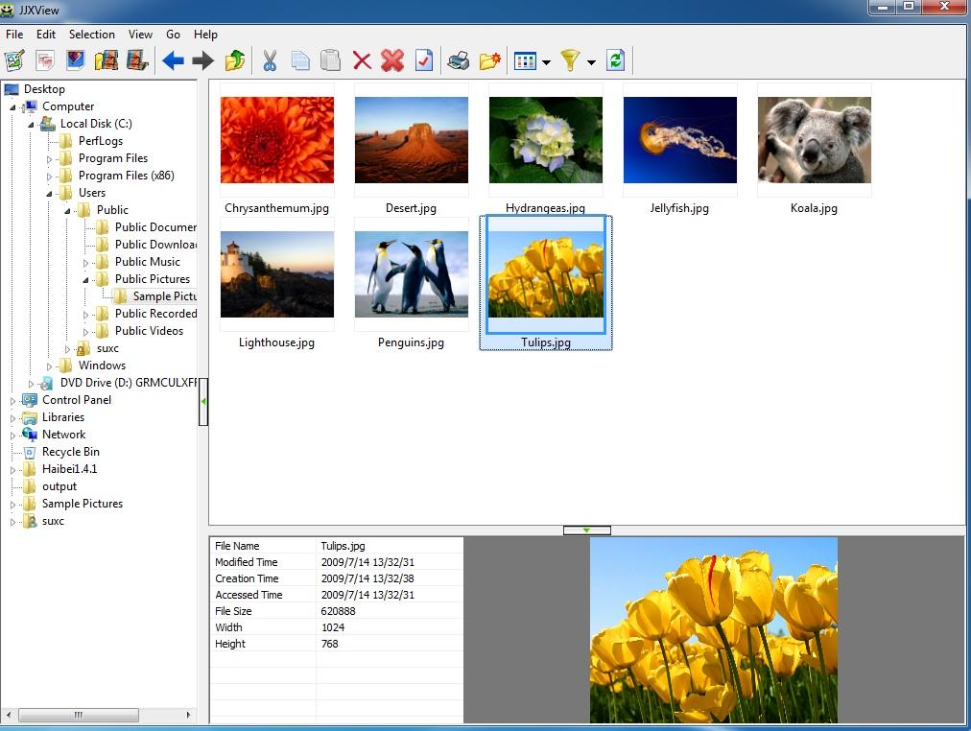Open the view mode dropdown arrow

coord(546,62)
